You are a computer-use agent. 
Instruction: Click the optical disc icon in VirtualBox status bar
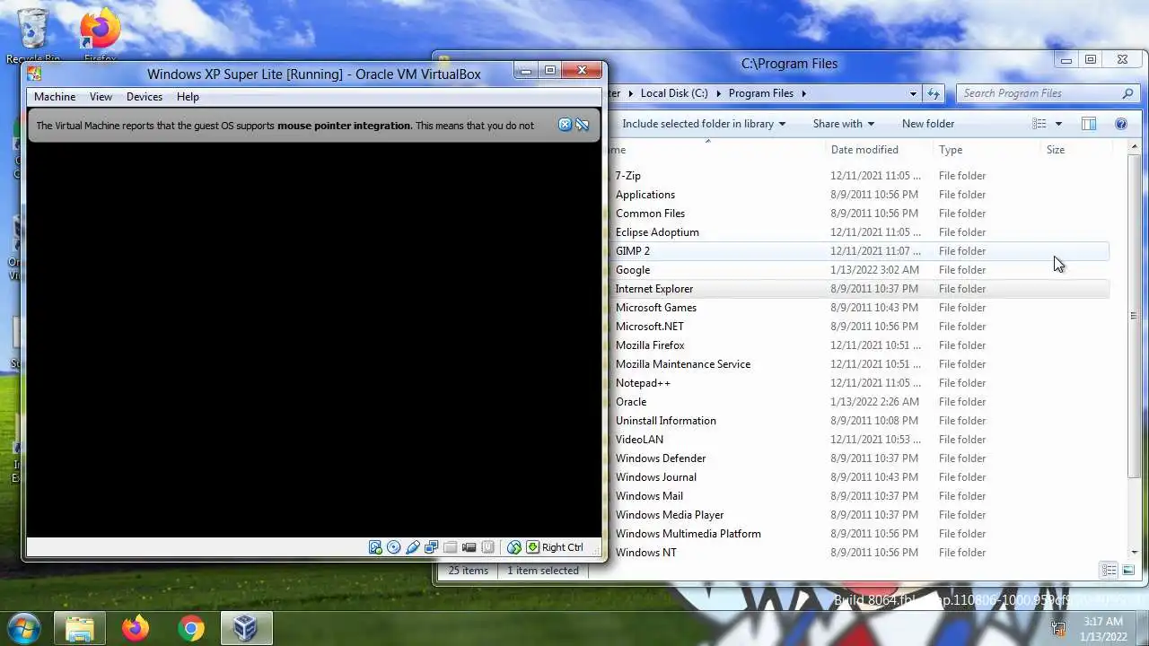393,547
